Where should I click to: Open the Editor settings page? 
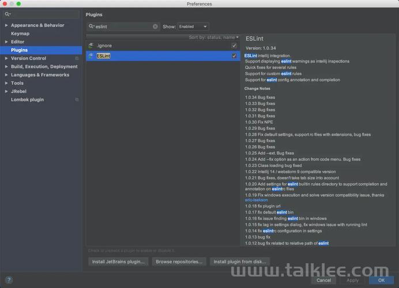click(17, 41)
